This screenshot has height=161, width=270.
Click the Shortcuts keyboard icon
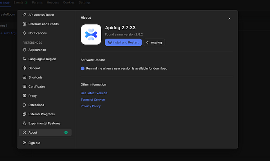click(24, 77)
